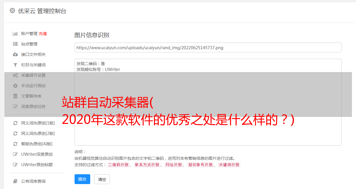Screen dimensions: 356x189
Task: Open the 站点管理 menu item
Action: coord(29,44)
